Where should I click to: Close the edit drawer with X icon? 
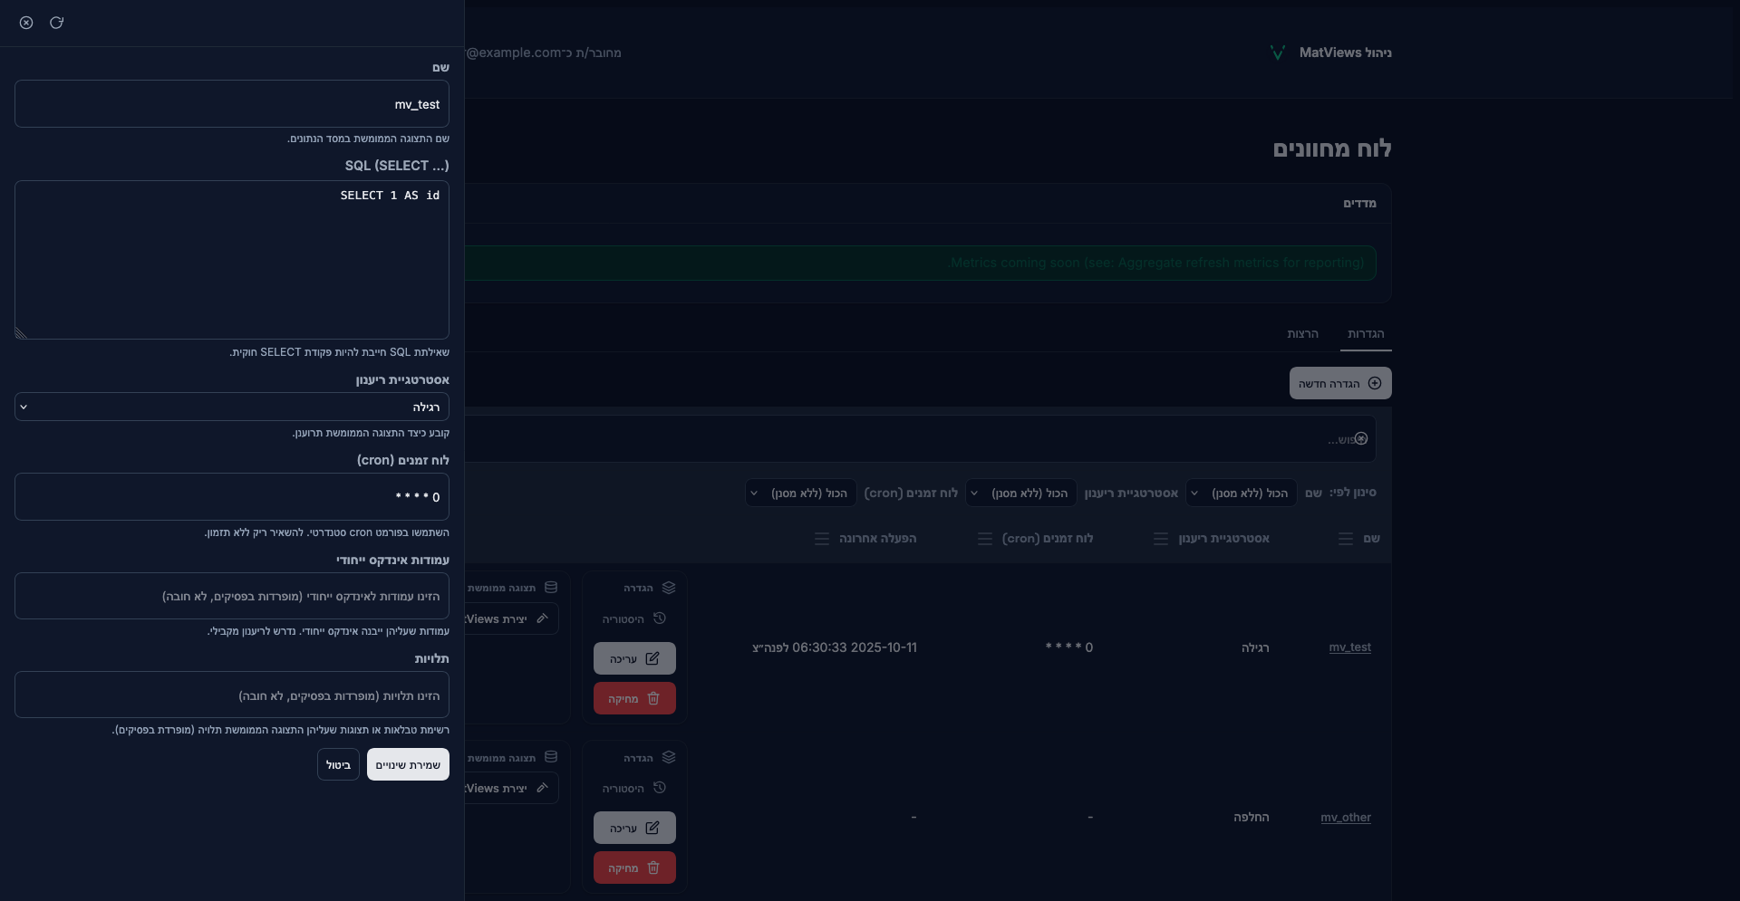[x=26, y=23]
